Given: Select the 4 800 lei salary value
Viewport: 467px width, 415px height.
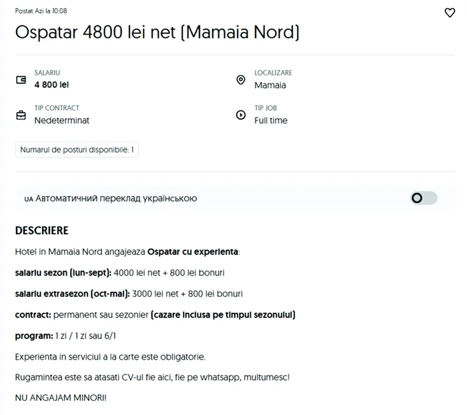Looking at the screenshot, I should [x=51, y=85].
